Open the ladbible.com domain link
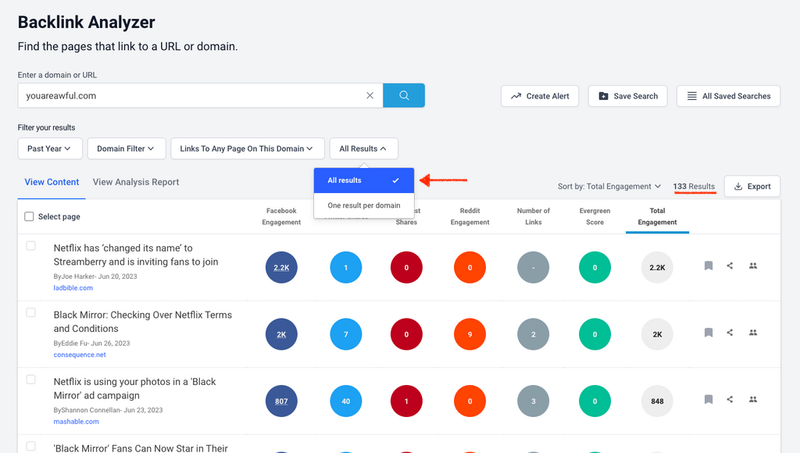This screenshot has height=453, width=800. coord(73,288)
